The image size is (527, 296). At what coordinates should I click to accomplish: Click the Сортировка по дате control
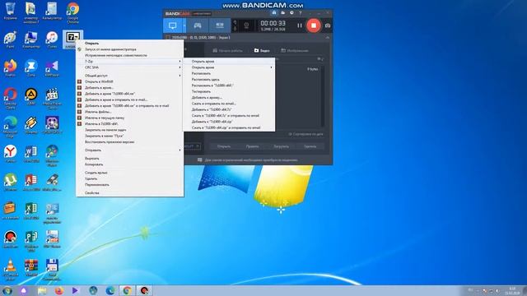(305, 134)
